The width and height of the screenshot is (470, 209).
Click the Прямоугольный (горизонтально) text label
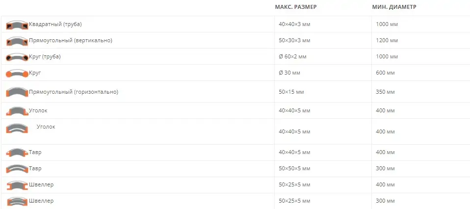[x=74, y=92]
